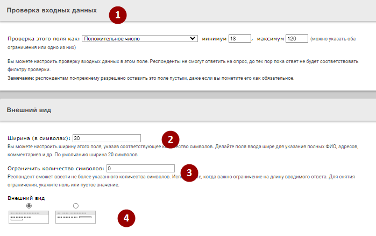Screen dimensions: 376x236
Task: Click the 'Проверка этого поля как:' label
Action: [44, 39]
